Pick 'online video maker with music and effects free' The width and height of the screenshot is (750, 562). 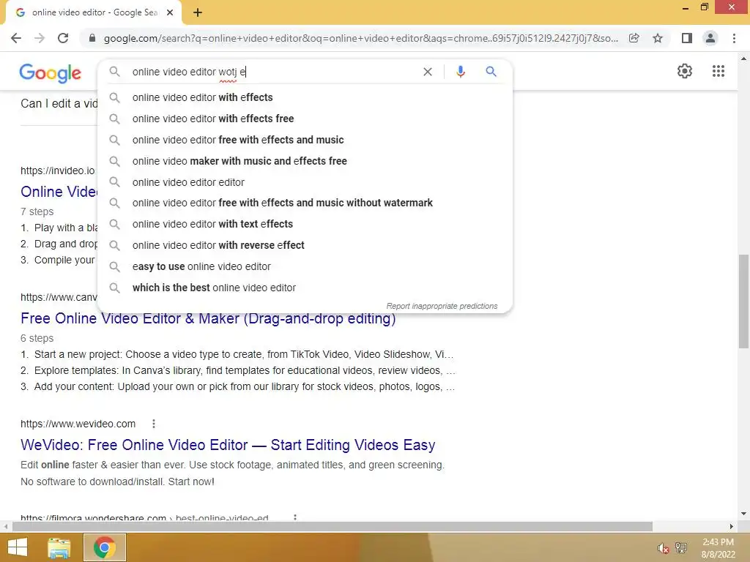(x=305, y=161)
